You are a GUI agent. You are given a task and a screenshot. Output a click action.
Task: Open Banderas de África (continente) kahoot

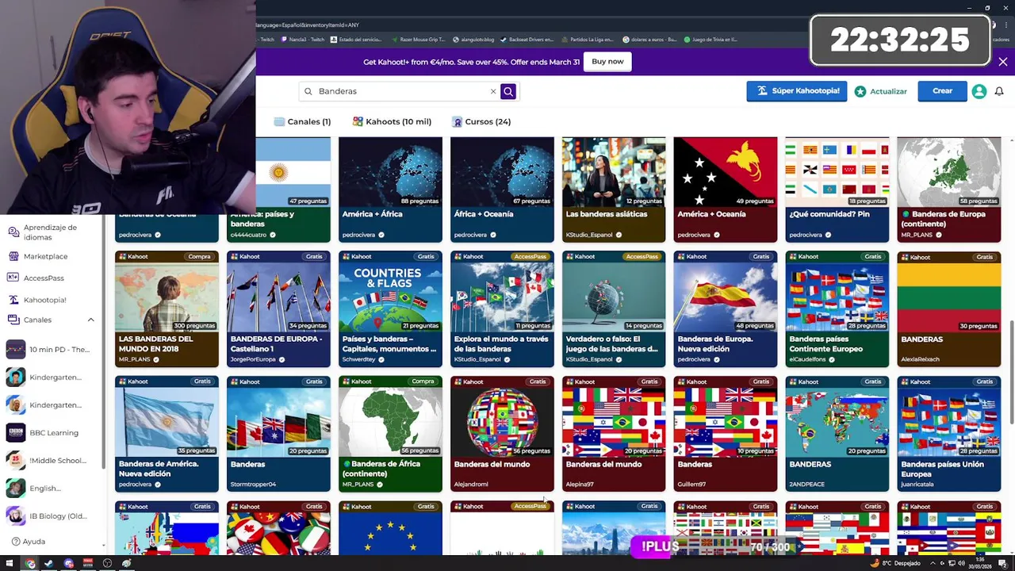tap(390, 435)
